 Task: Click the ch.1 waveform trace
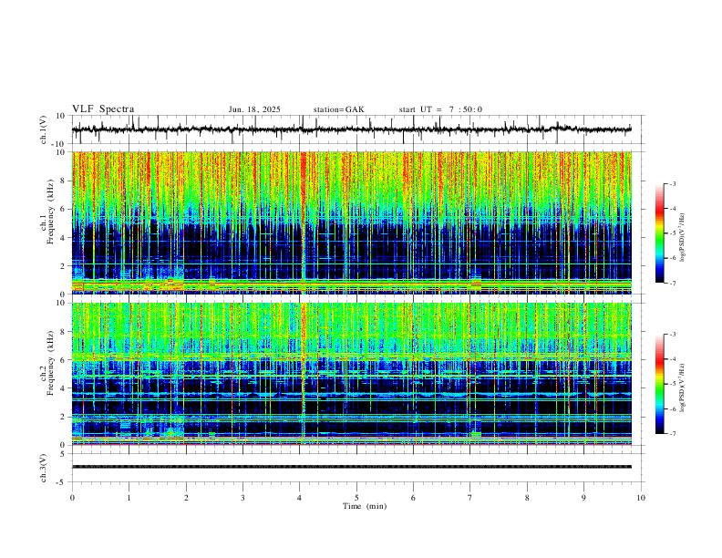pyautogui.click(x=352, y=129)
